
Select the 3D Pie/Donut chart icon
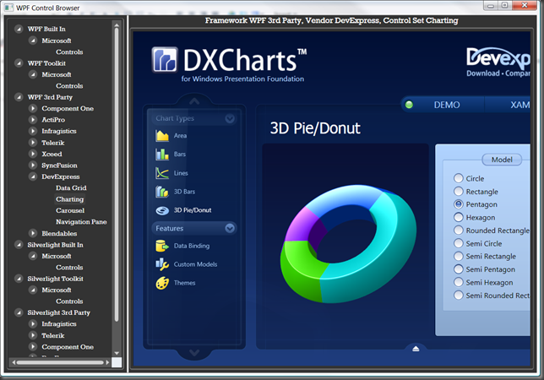[162, 210]
